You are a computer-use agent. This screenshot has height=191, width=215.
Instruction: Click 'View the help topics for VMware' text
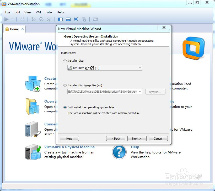click(156, 152)
